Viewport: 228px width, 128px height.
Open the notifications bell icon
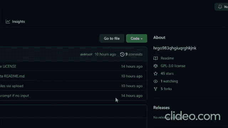tap(220, 7)
